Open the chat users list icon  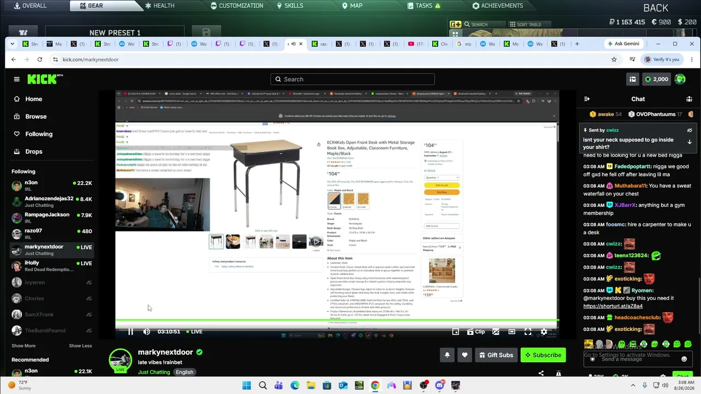click(689, 99)
